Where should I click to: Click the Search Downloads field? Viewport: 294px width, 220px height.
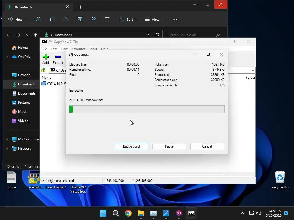[195, 35]
